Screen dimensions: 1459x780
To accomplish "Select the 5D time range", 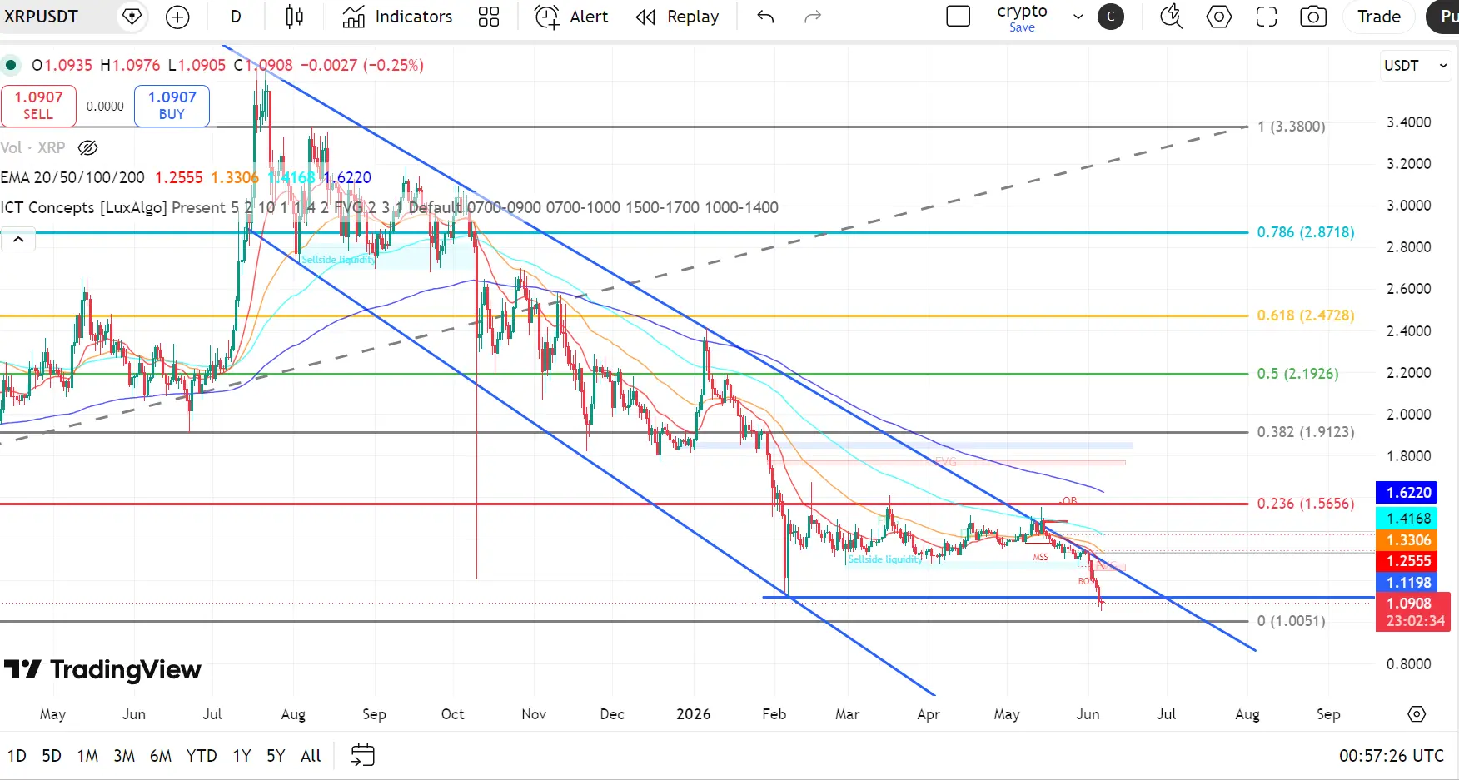I will click(52, 756).
